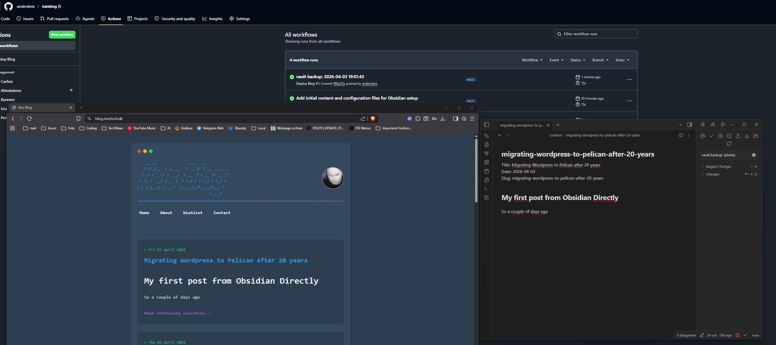This screenshot has height=345, width=776.
Task: Click the share icon in Brave address bar
Action: point(363,119)
